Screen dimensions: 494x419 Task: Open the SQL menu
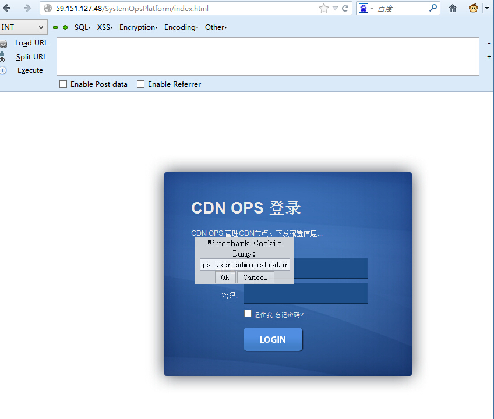[83, 27]
